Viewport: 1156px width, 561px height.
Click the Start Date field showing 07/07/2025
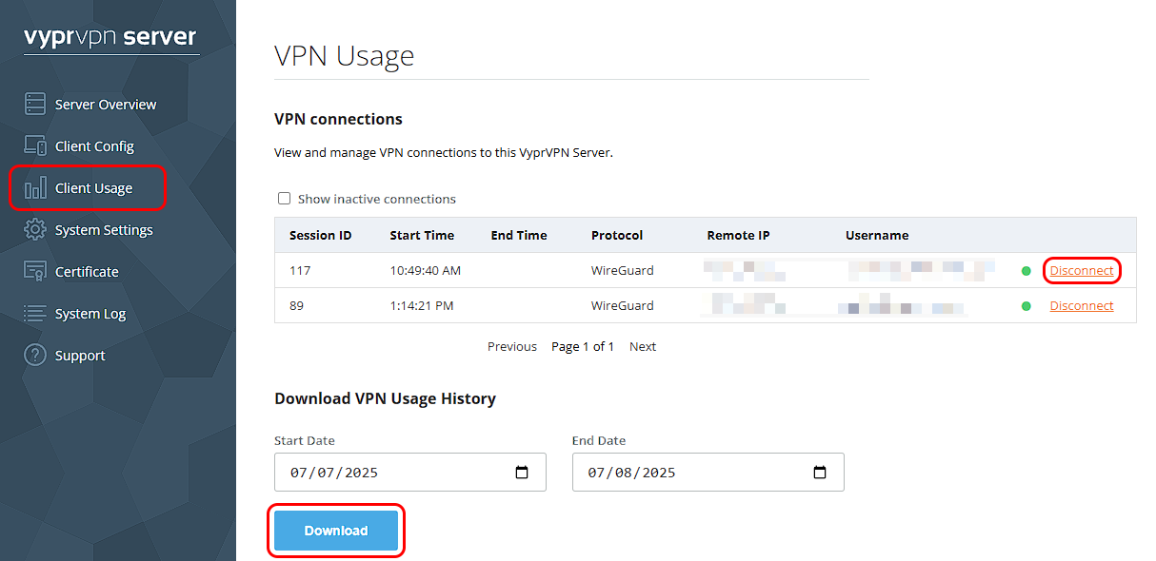[410, 473]
